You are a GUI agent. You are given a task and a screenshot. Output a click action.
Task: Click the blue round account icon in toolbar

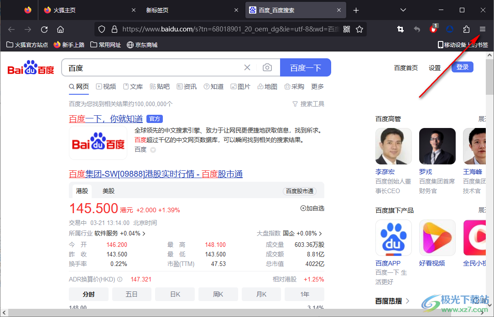(450, 29)
